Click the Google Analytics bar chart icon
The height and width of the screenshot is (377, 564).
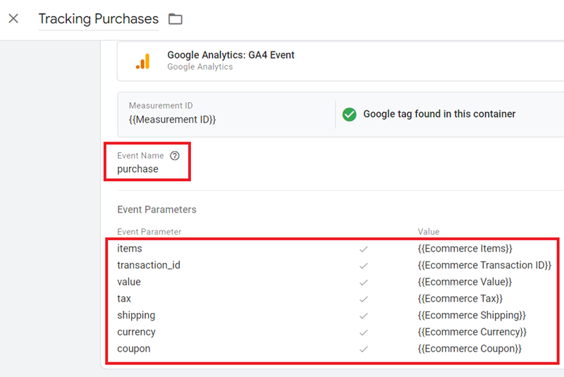coord(143,61)
